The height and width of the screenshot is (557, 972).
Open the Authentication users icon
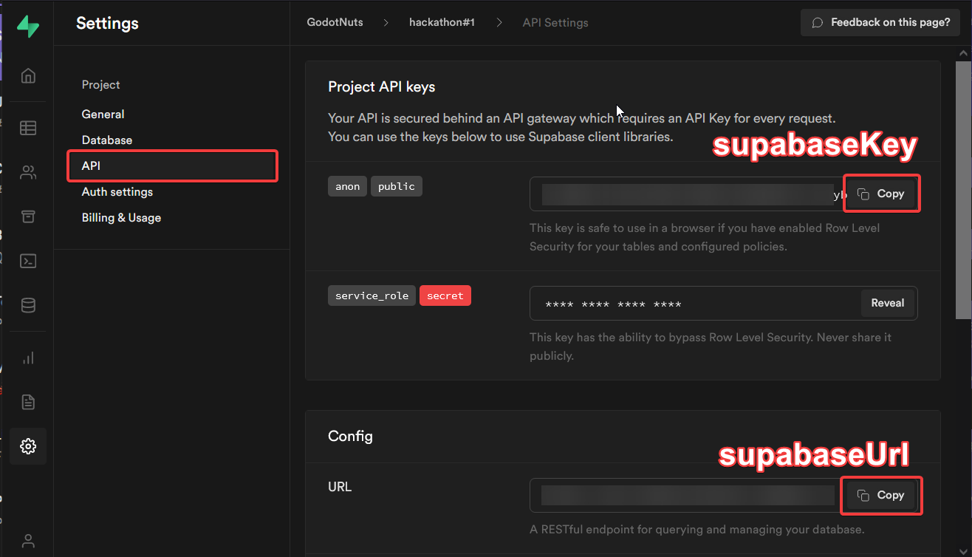pyautogui.click(x=28, y=172)
